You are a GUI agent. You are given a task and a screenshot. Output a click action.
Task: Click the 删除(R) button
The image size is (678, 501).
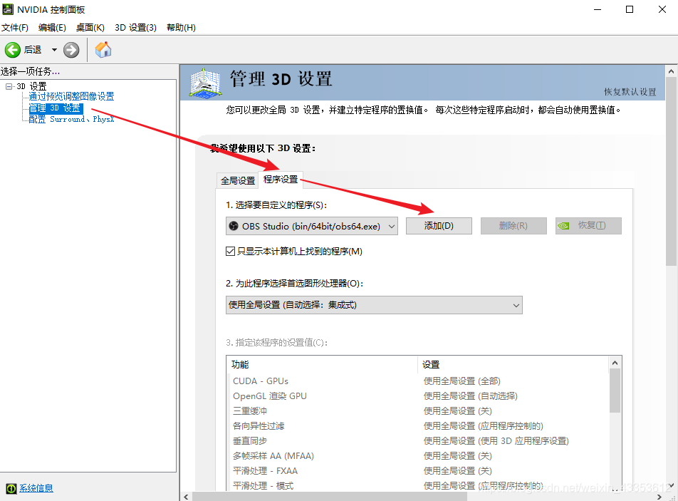click(x=513, y=226)
